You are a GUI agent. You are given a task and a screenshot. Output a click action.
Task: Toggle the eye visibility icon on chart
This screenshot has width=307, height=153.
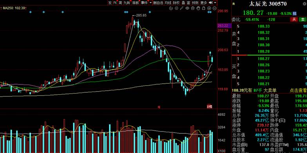[187, 8]
